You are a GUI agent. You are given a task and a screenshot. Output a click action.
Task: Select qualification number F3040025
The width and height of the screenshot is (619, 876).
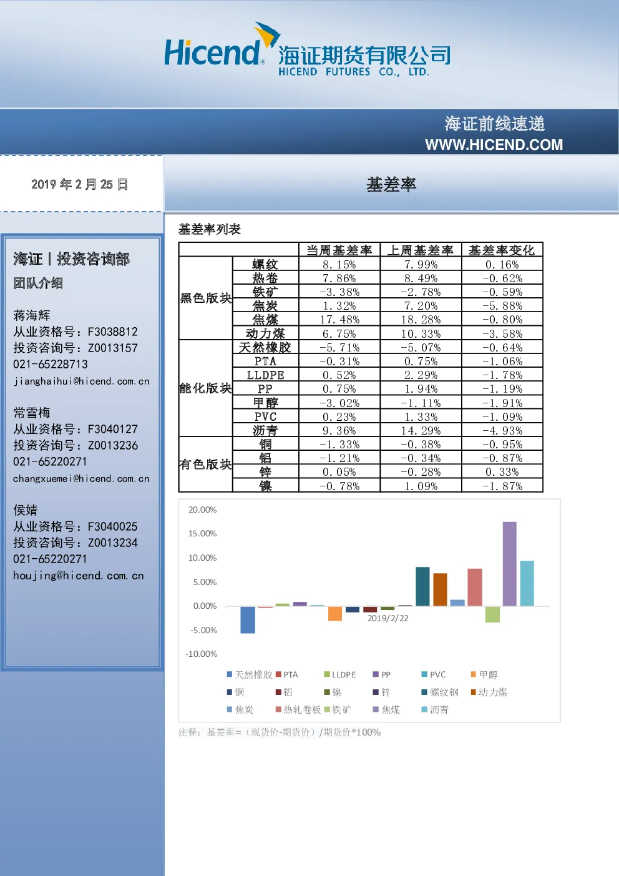click(x=113, y=526)
